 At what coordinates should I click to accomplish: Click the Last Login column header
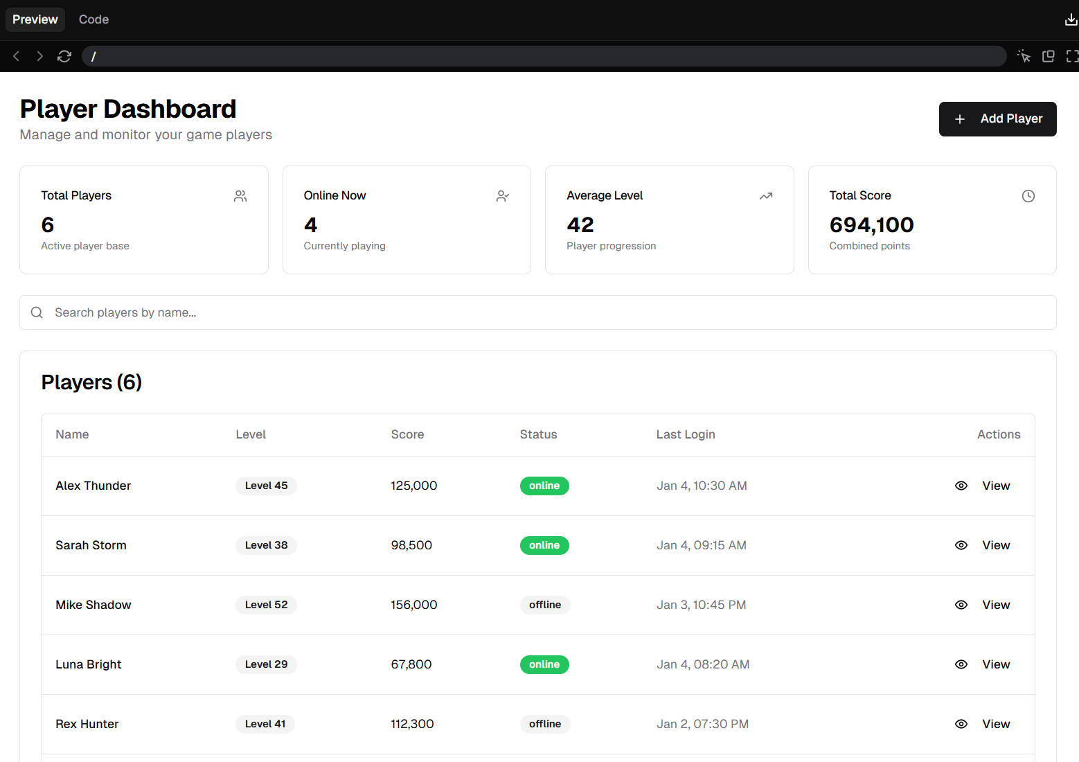(x=686, y=434)
